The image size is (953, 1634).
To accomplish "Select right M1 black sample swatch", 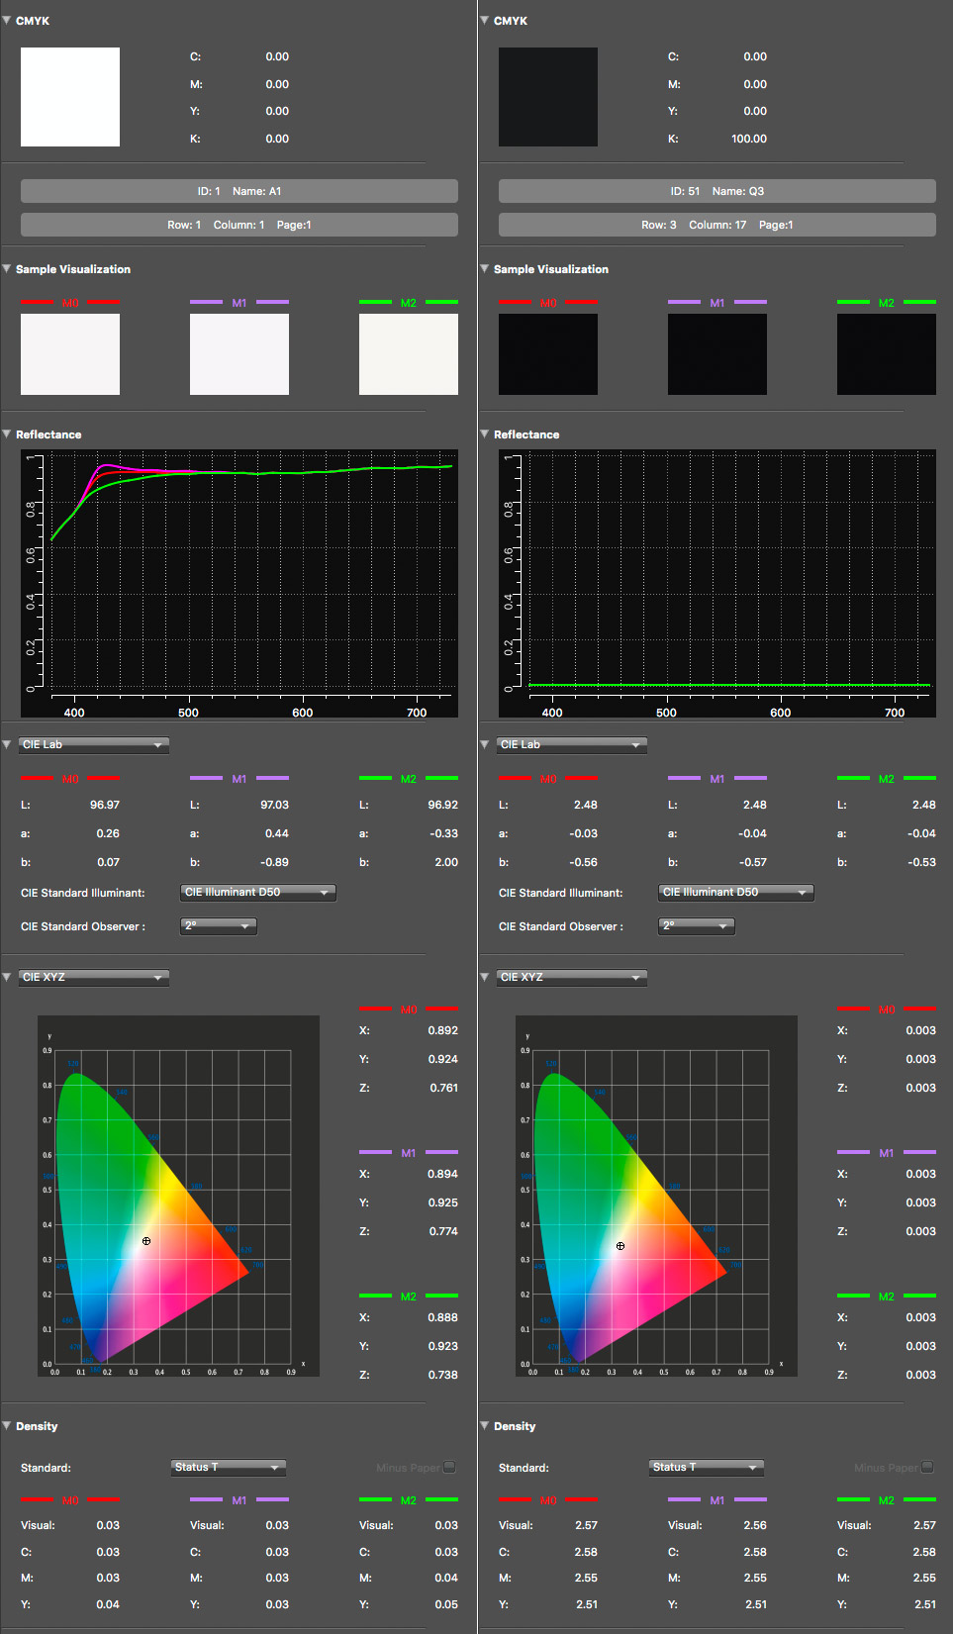I will click(x=717, y=354).
